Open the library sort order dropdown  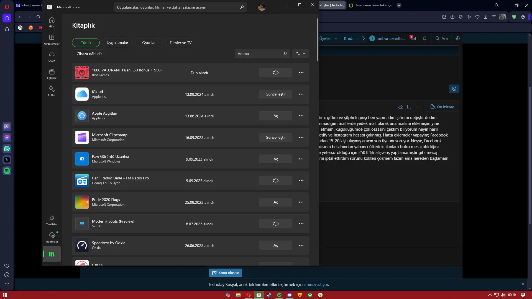click(300, 53)
